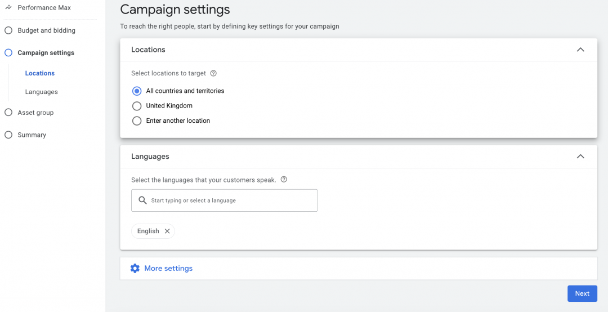Collapse the Languages section chevron
The width and height of the screenshot is (608, 312).
point(580,157)
